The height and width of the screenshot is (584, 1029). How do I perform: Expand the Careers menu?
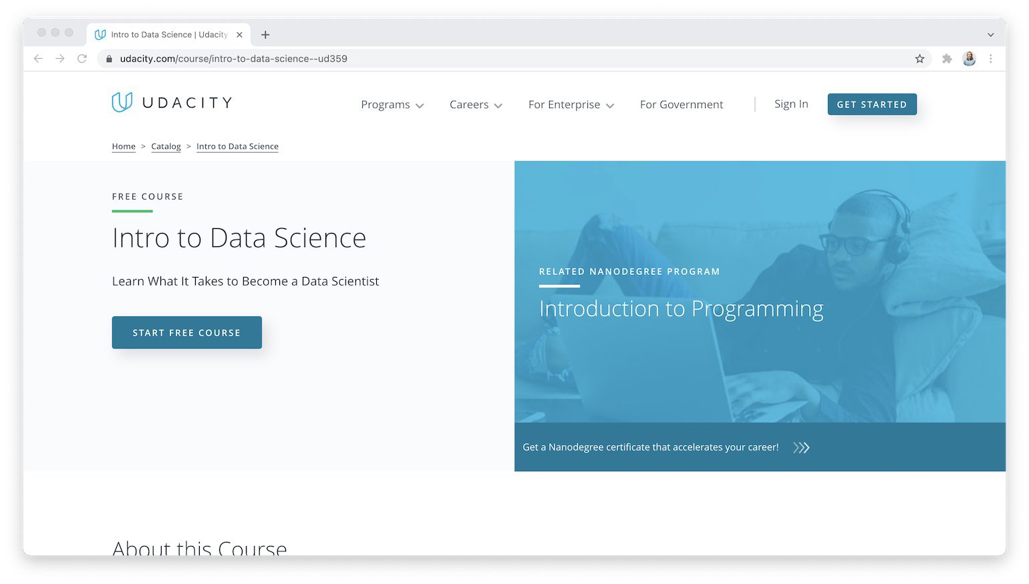pyautogui.click(x=475, y=105)
